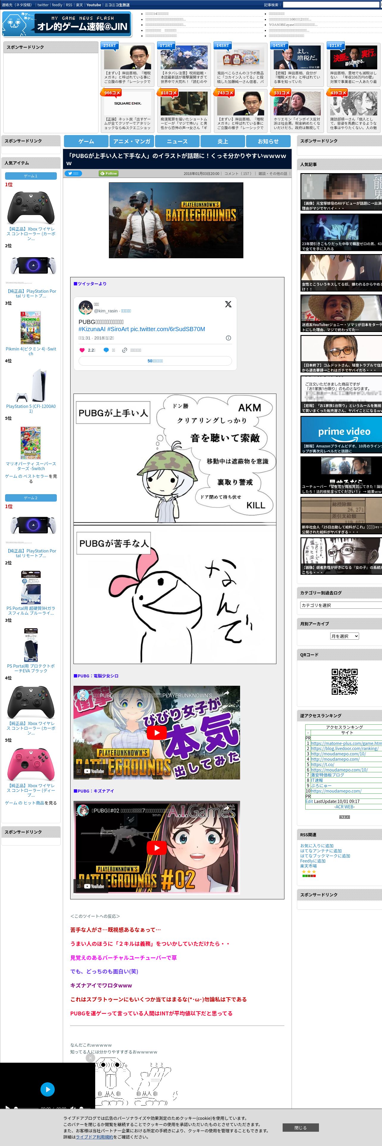Close the floating video ad overlay
The image size is (382, 1146).
[x=90, y=1058]
